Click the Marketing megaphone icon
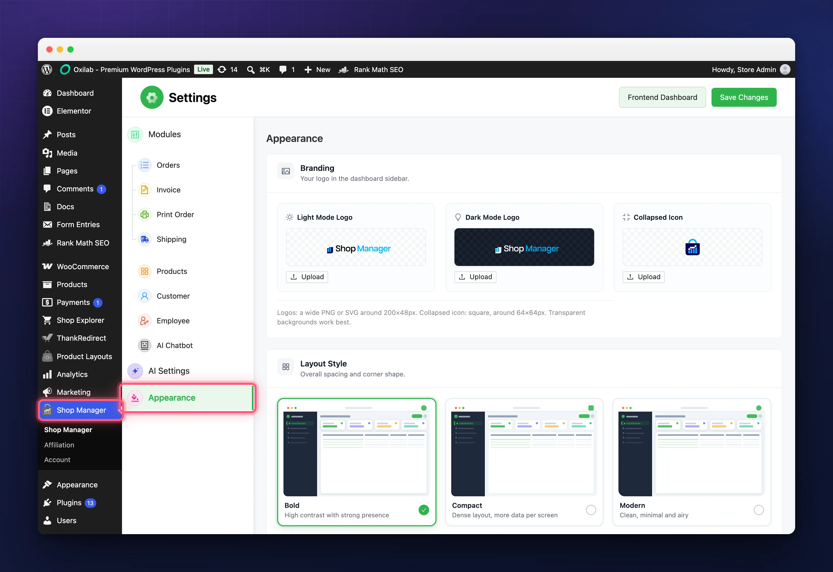Screen dimensions: 833x572 point(47,392)
